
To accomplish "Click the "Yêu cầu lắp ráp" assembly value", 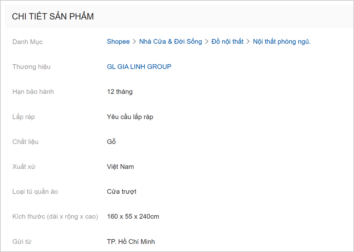I will point(130,117).
